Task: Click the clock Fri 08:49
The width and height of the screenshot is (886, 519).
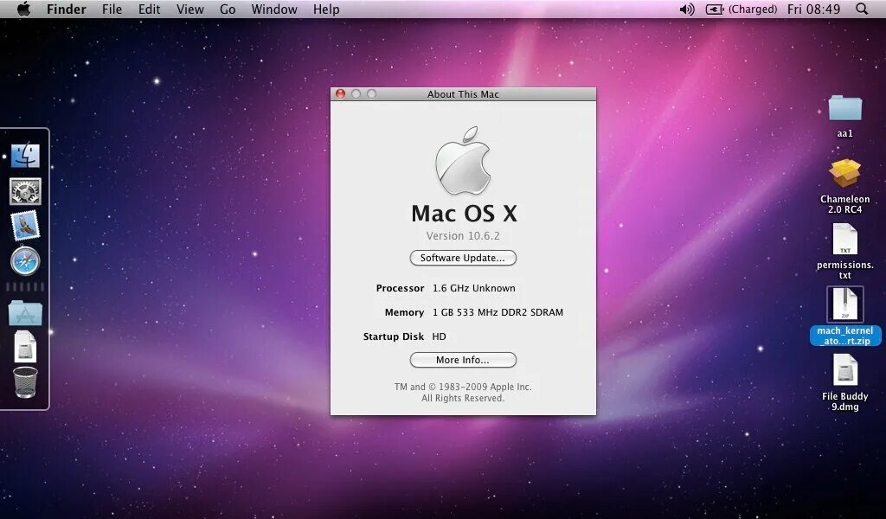Action: coord(813,9)
